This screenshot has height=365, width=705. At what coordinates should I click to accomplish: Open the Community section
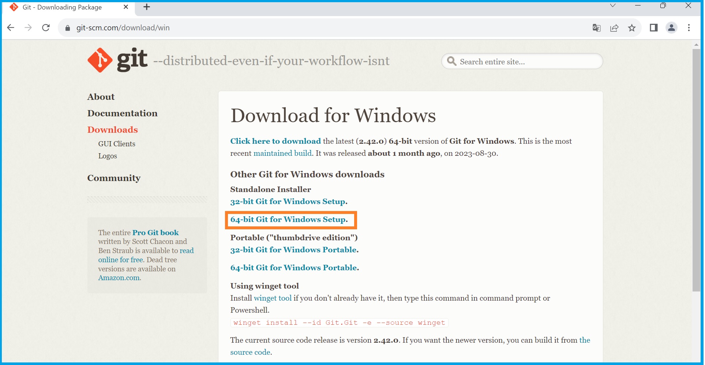114,178
